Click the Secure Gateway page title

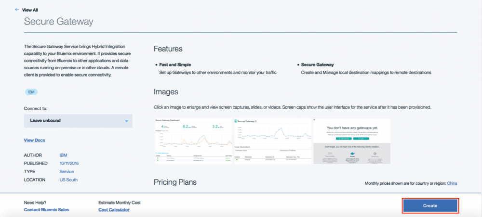tap(58, 22)
